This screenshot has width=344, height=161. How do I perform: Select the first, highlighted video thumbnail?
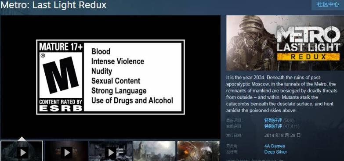[22, 151]
